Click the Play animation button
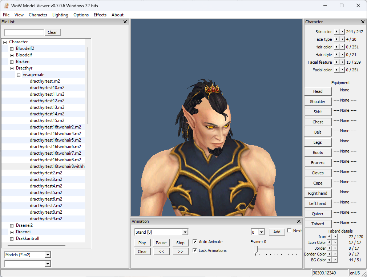 pos(142,243)
